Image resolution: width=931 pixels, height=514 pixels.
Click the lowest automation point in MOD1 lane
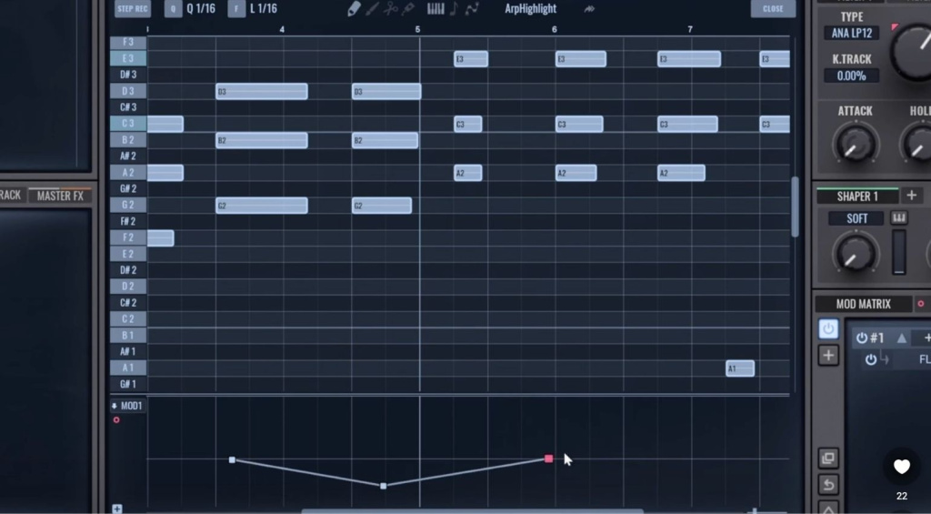tap(383, 486)
